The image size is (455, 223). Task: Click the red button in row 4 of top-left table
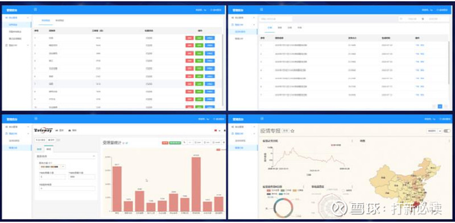tap(189, 61)
